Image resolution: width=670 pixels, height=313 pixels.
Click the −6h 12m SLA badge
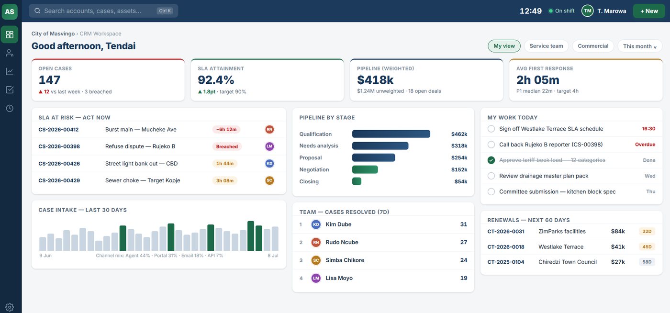click(226, 129)
